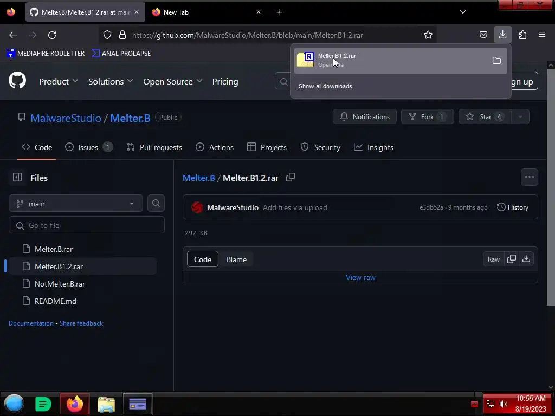Select the Code repository tab
555x416 pixels.
pos(37,147)
